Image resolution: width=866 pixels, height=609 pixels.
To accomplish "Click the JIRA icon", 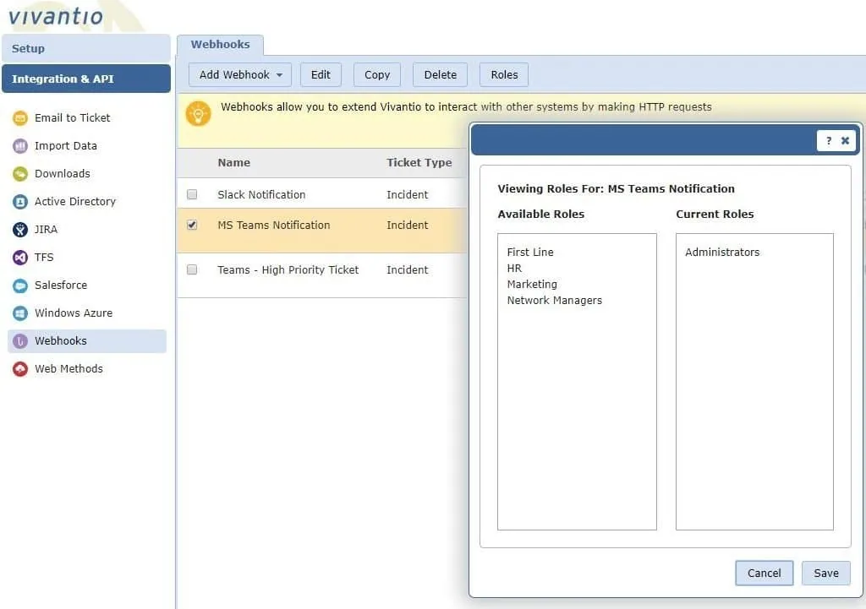I will coord(20,230).
